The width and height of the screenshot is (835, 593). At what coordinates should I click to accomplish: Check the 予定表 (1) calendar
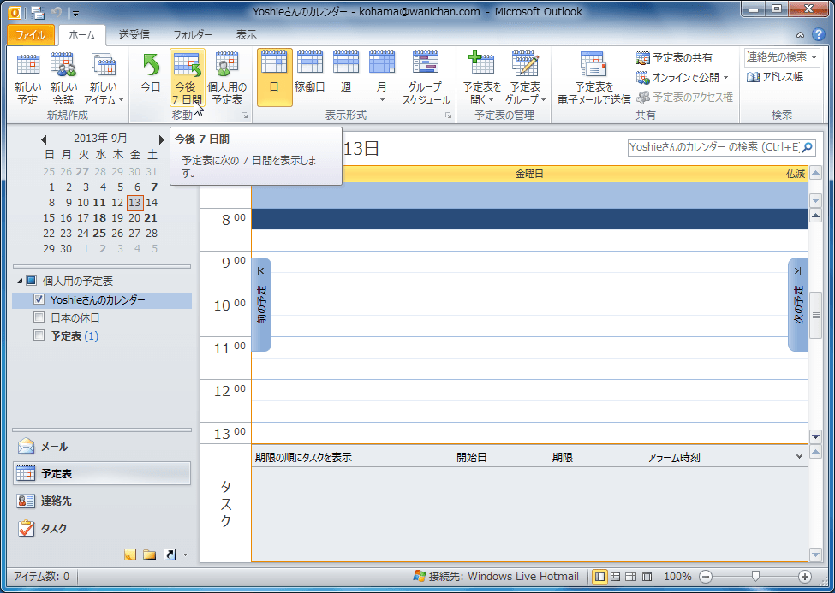coord(39,335)
